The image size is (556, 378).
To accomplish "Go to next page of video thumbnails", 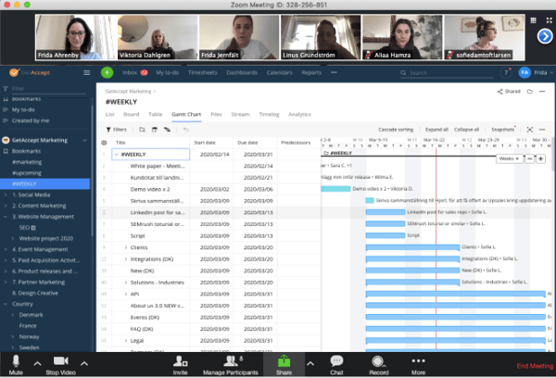I will coord(545,36).
